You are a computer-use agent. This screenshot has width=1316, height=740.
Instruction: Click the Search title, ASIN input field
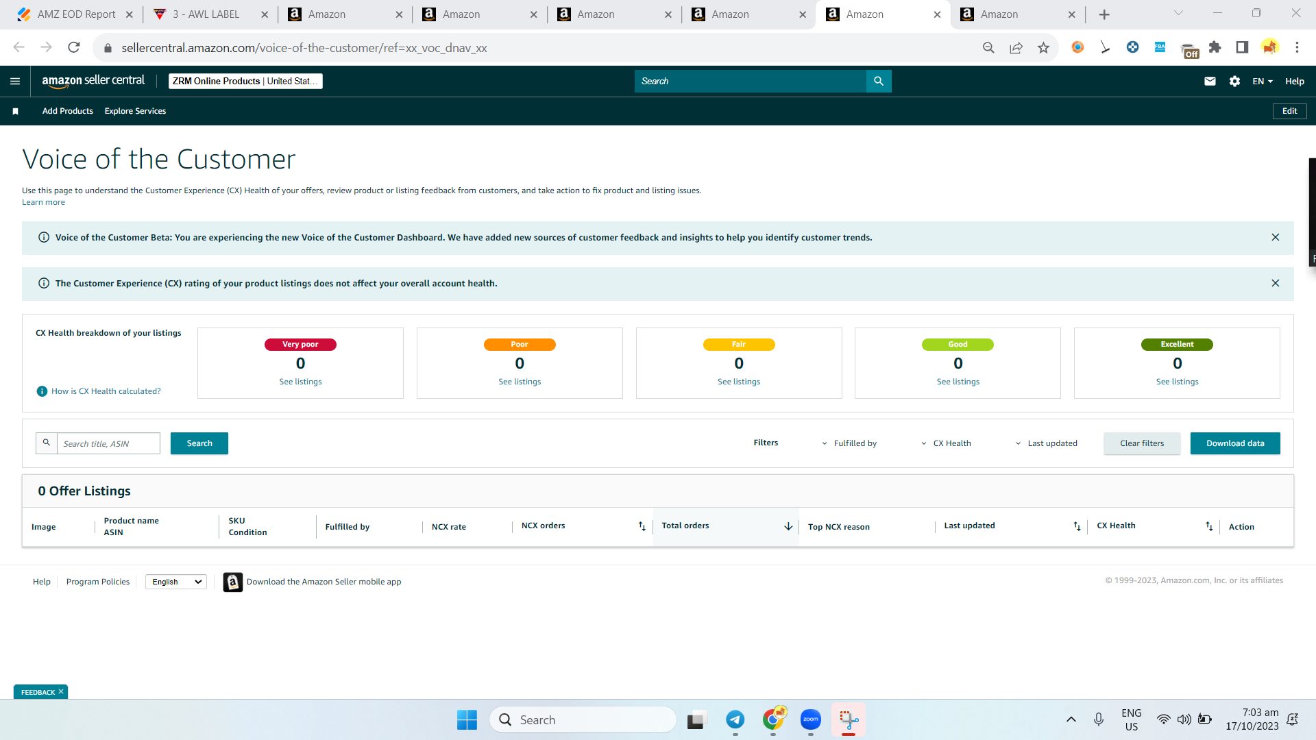[x=108, y=443]
